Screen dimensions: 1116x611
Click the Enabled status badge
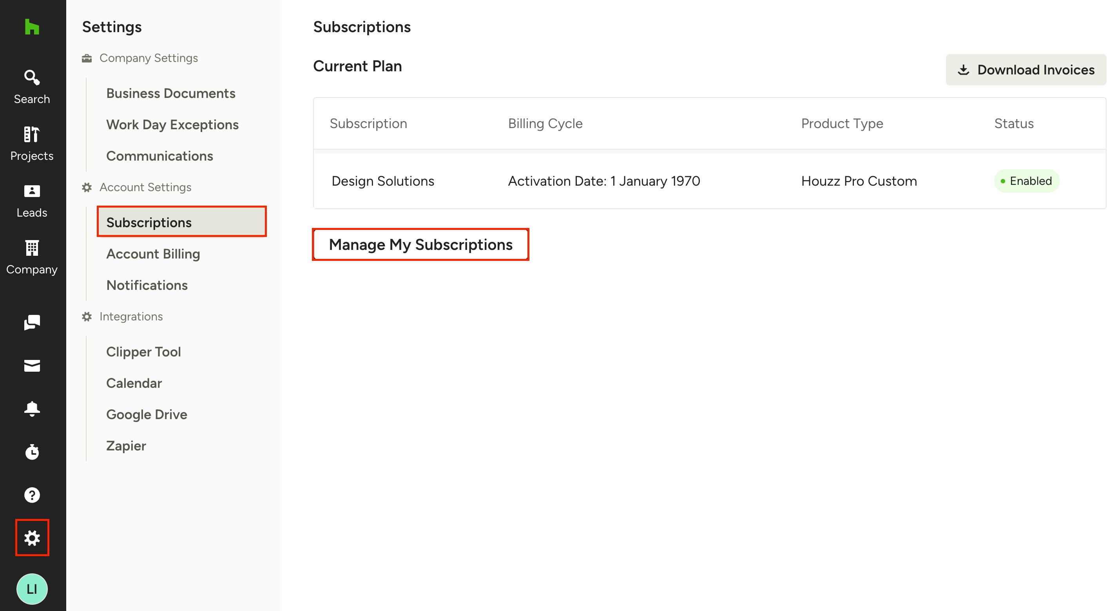point(1026,181)
